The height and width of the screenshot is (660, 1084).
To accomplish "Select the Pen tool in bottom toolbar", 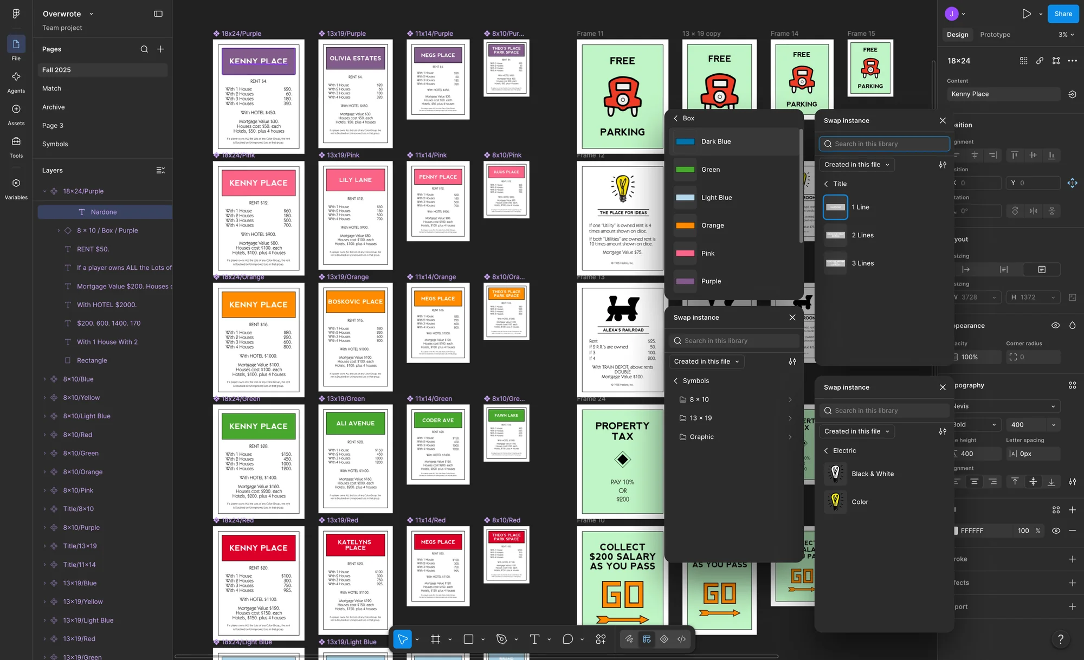I will click(x=502, y=639).
